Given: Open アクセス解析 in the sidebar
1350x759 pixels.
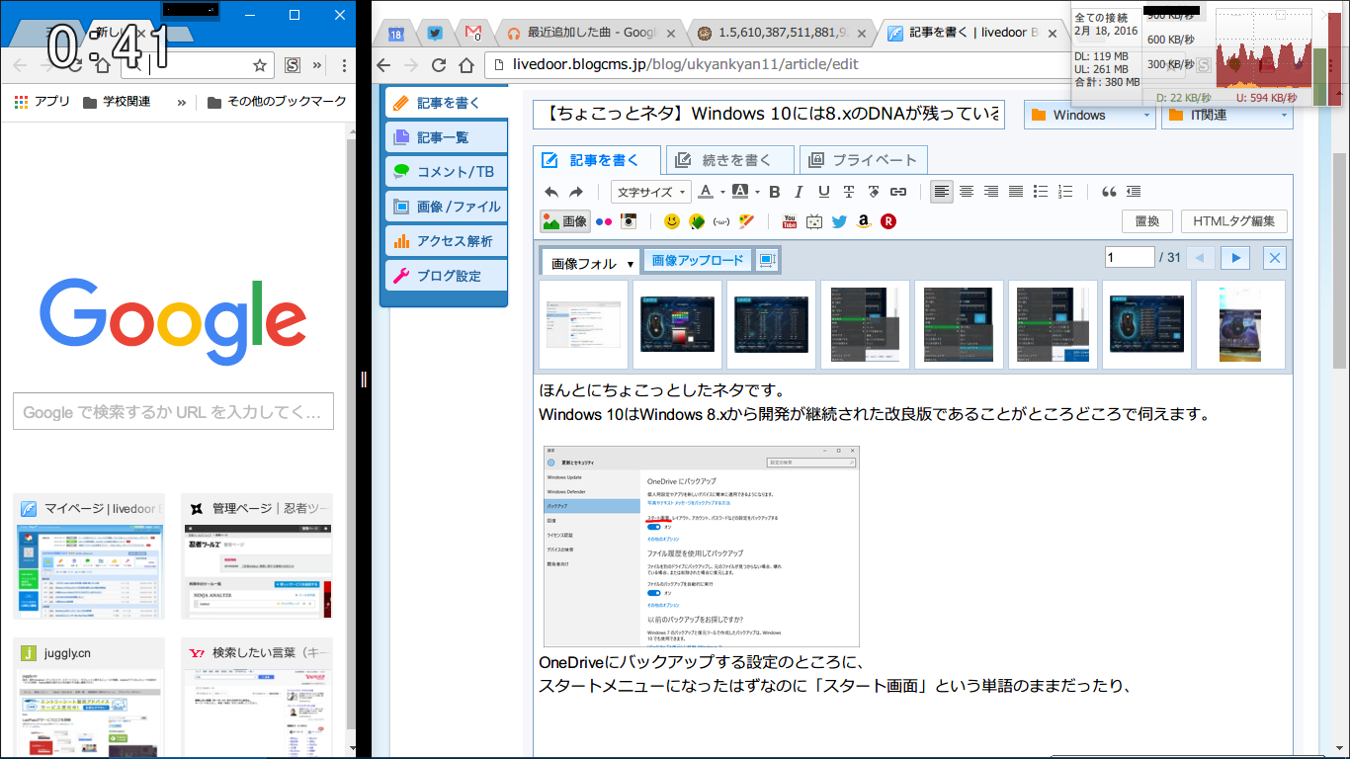Looking at the screenshot, I should [x=445, y=241].
